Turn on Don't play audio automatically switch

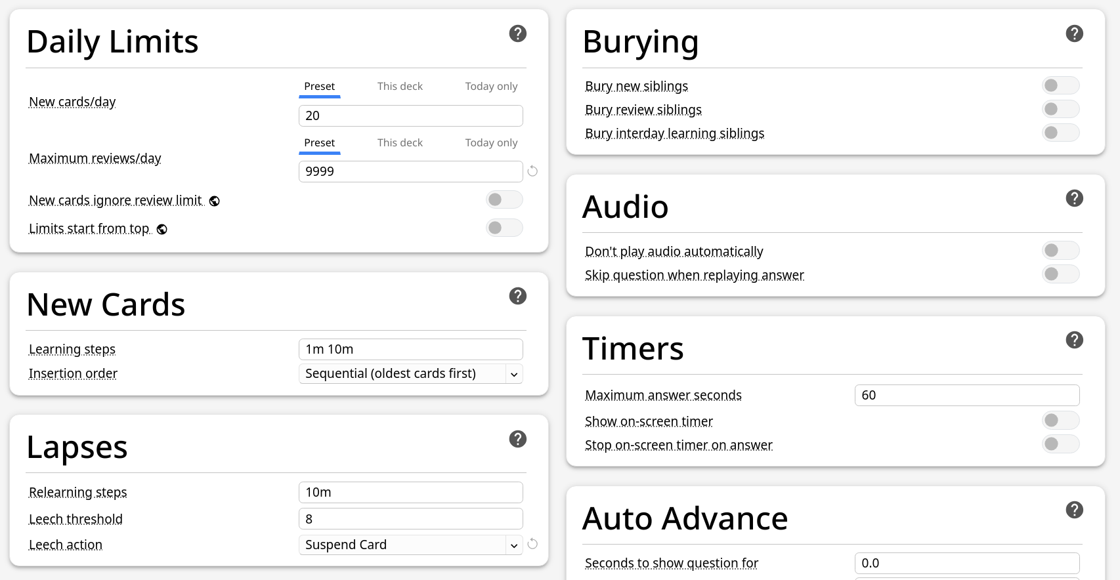[1061, 250]
